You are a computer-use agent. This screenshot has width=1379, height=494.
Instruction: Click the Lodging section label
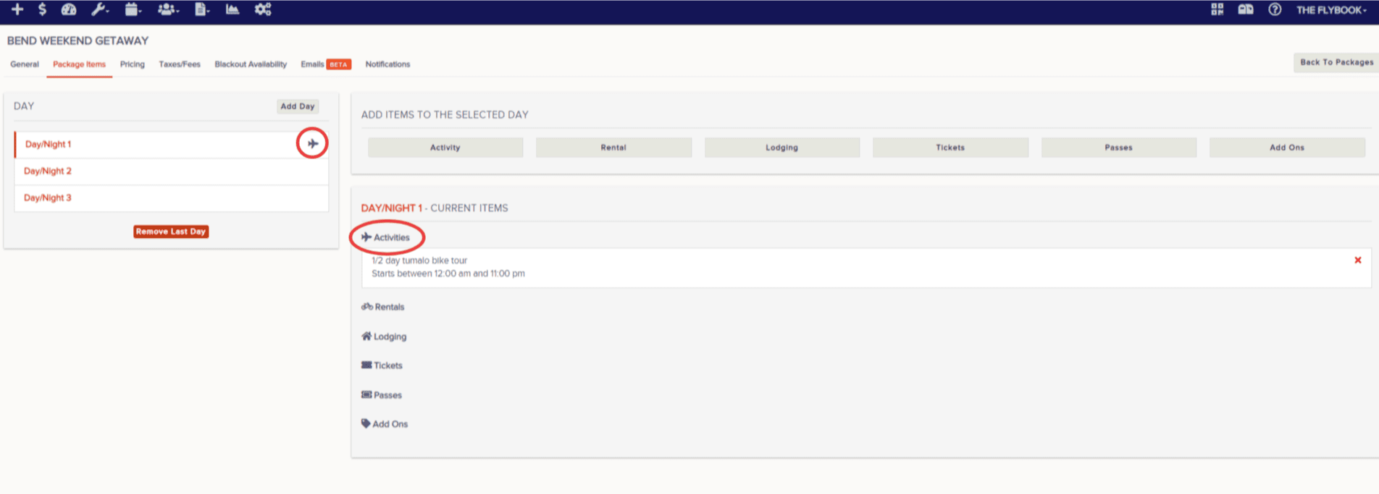[390, 337]
